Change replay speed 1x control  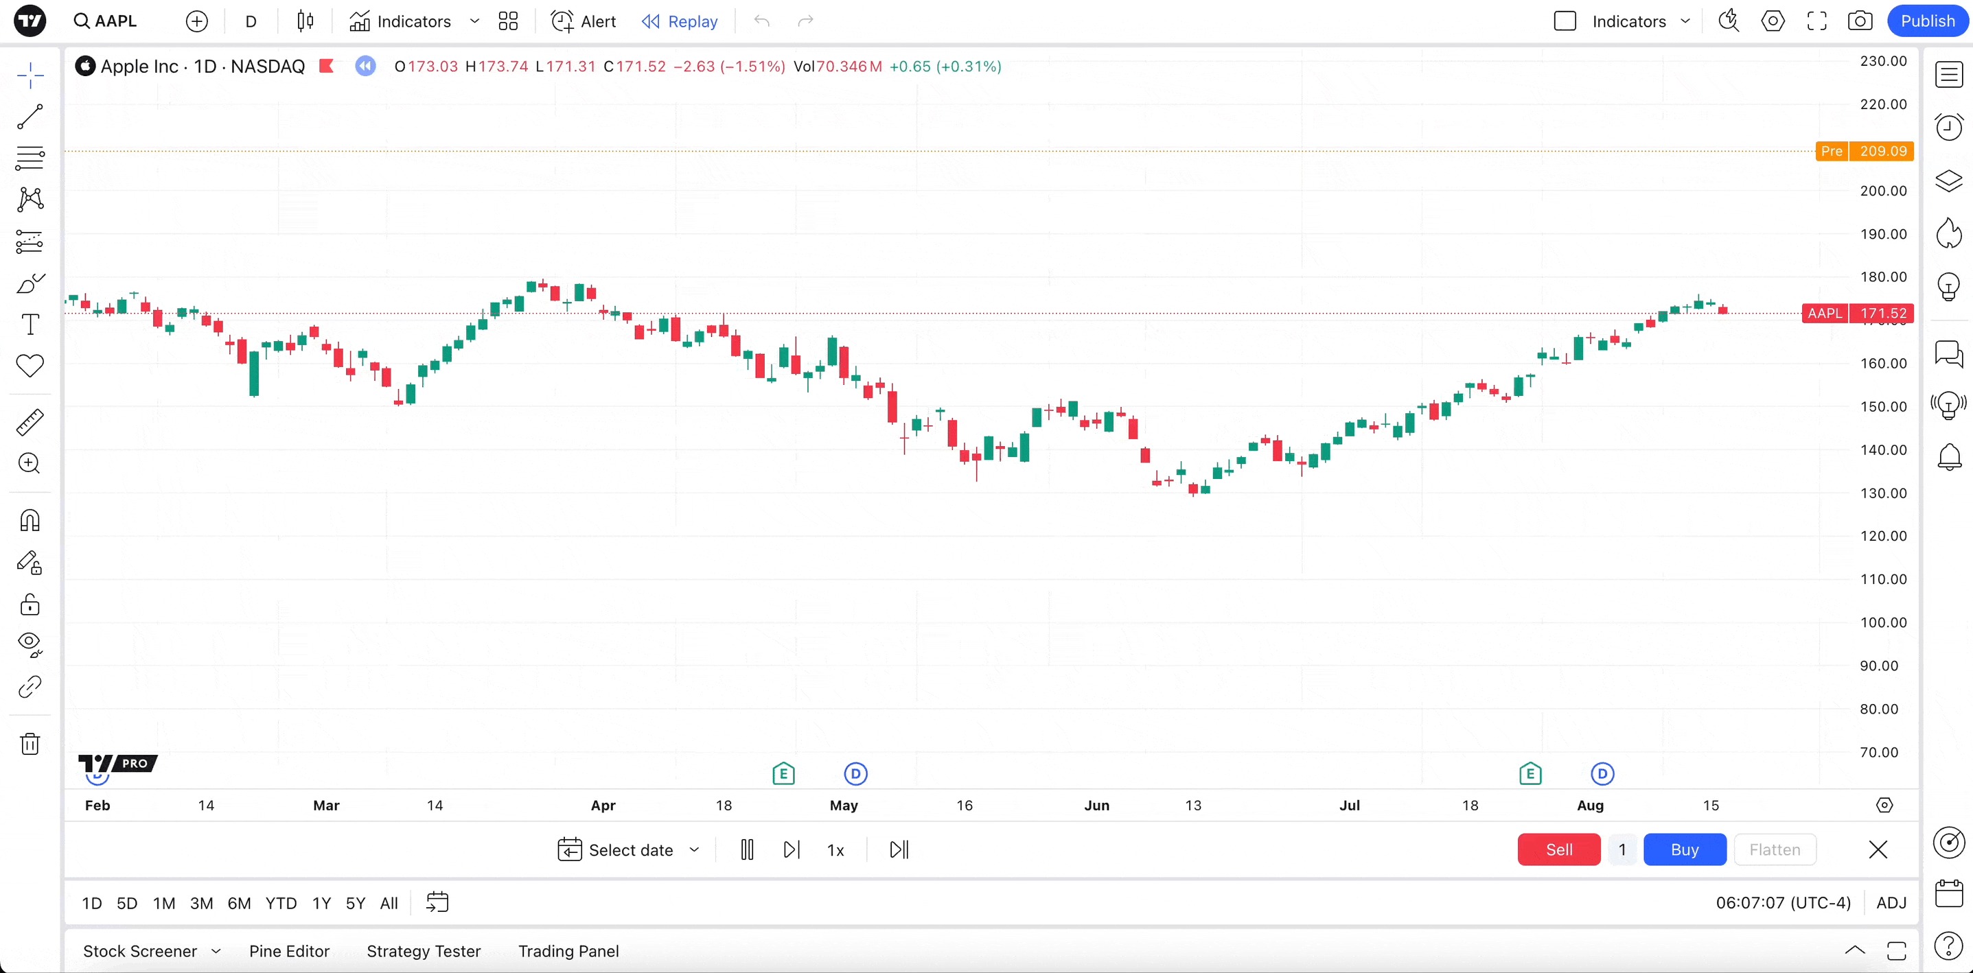click(835, 849)
